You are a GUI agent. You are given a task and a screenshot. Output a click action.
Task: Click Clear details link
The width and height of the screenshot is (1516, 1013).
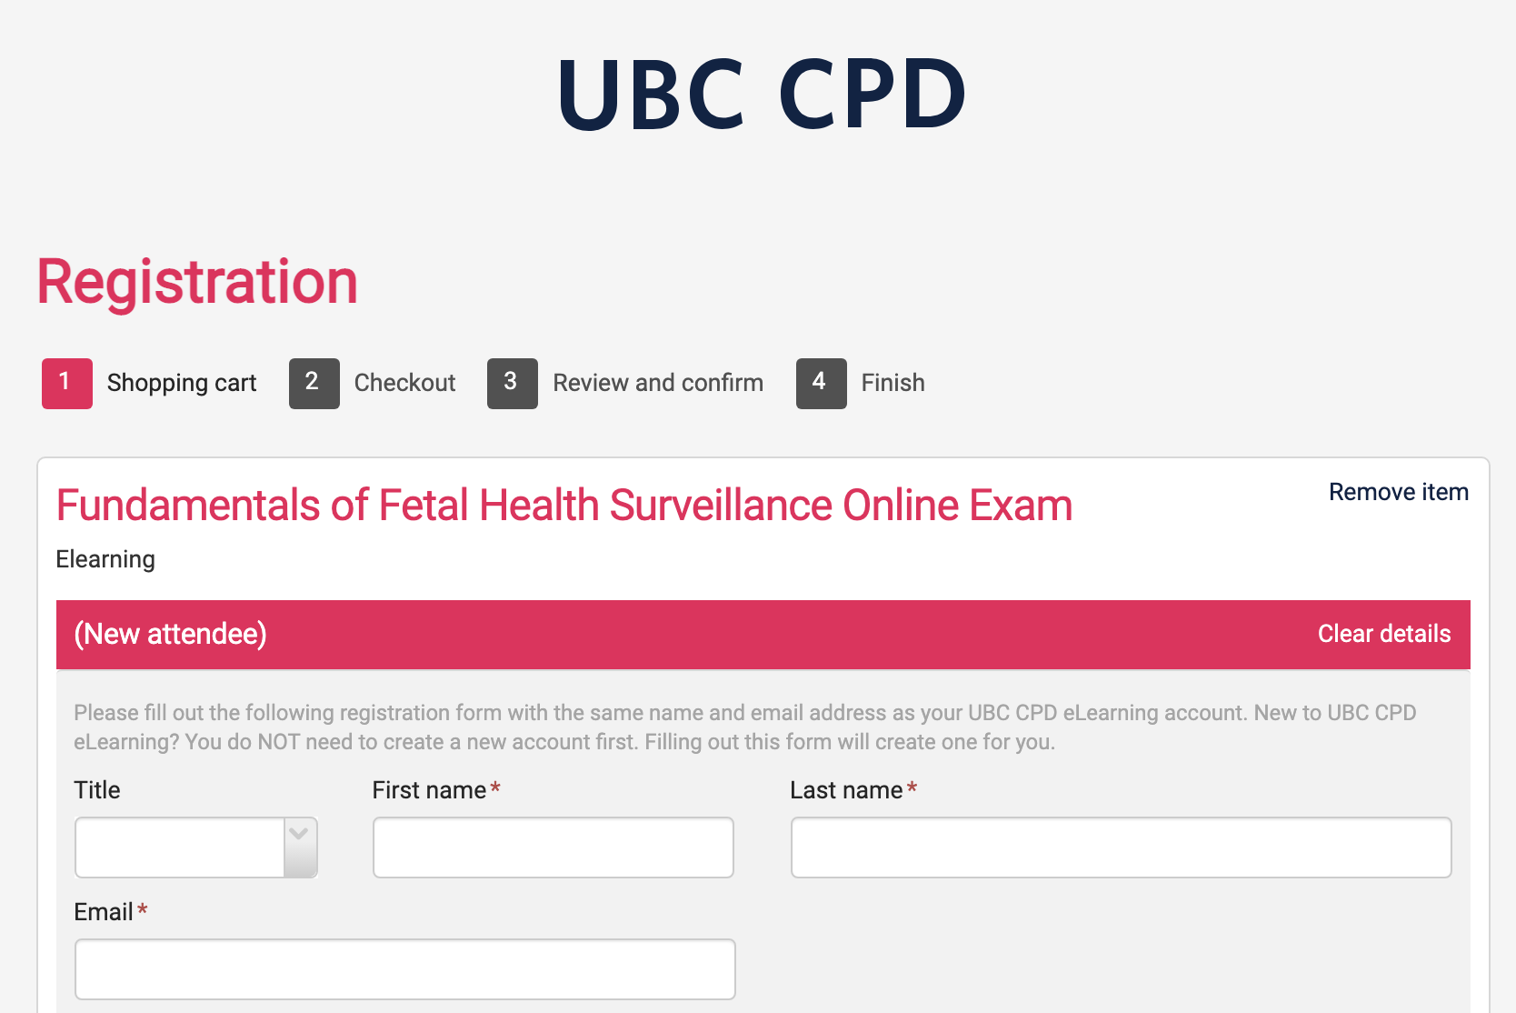point(1383,634)
